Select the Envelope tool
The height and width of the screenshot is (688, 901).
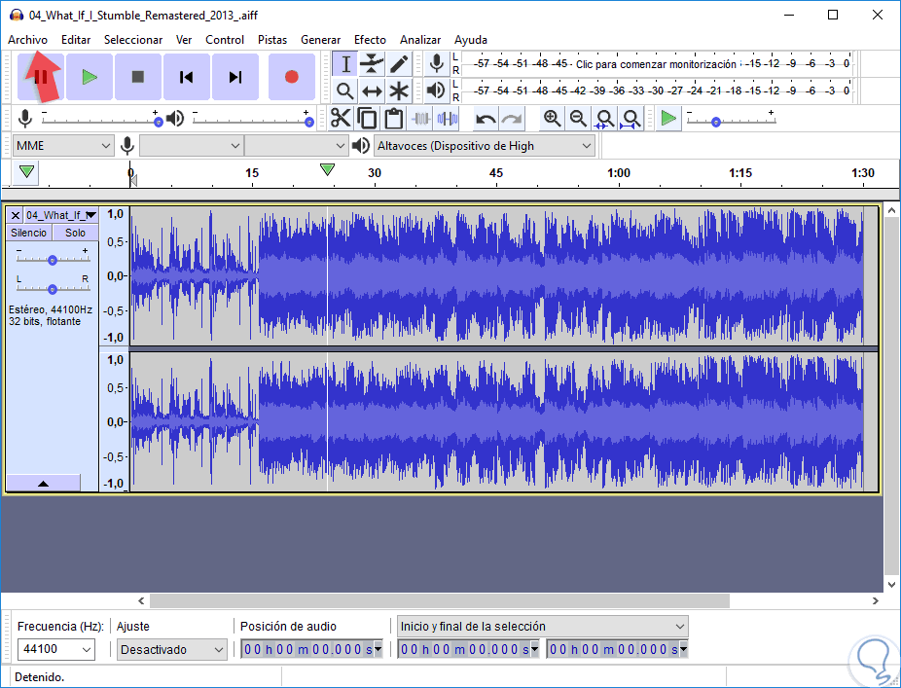tap(372, 64)
